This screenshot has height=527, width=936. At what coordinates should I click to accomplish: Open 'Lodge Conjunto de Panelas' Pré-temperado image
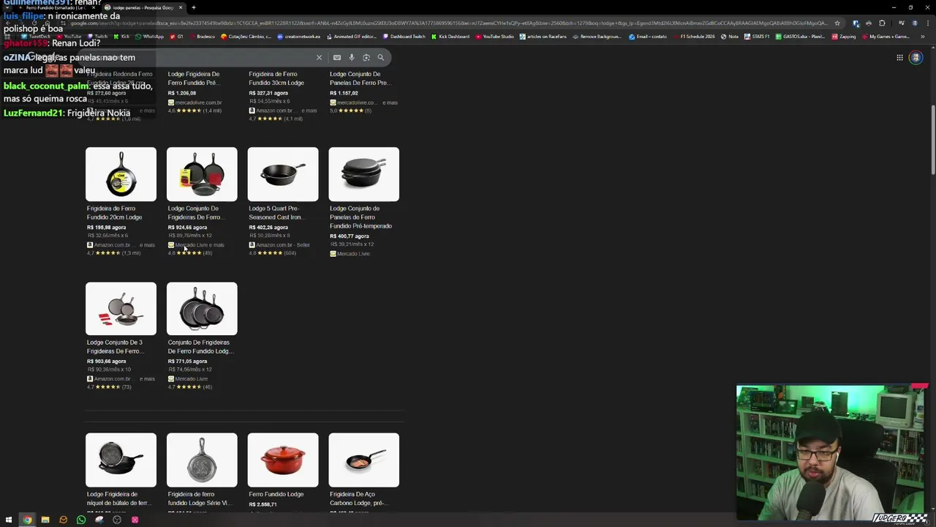[x=364, y=174]
